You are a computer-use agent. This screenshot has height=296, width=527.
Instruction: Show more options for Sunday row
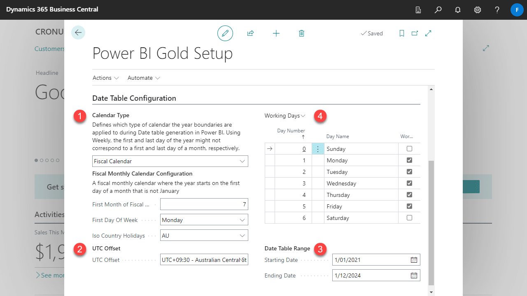click(x=318, y=149)
